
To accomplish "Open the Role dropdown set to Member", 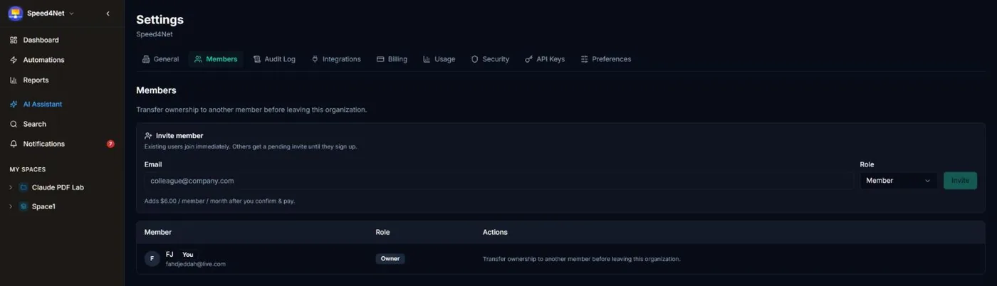I will point(899,181).
